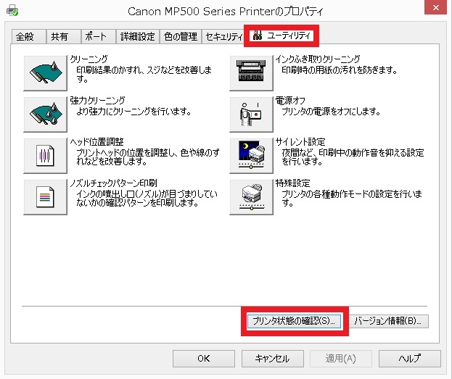The height and width of the screenshot is (379, 452).
Task: Click description より強力にクリーニングを行います。
Action: point(133,111)
